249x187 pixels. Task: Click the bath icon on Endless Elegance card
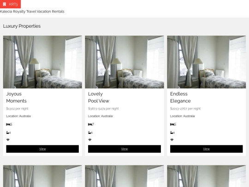point(172,133)
